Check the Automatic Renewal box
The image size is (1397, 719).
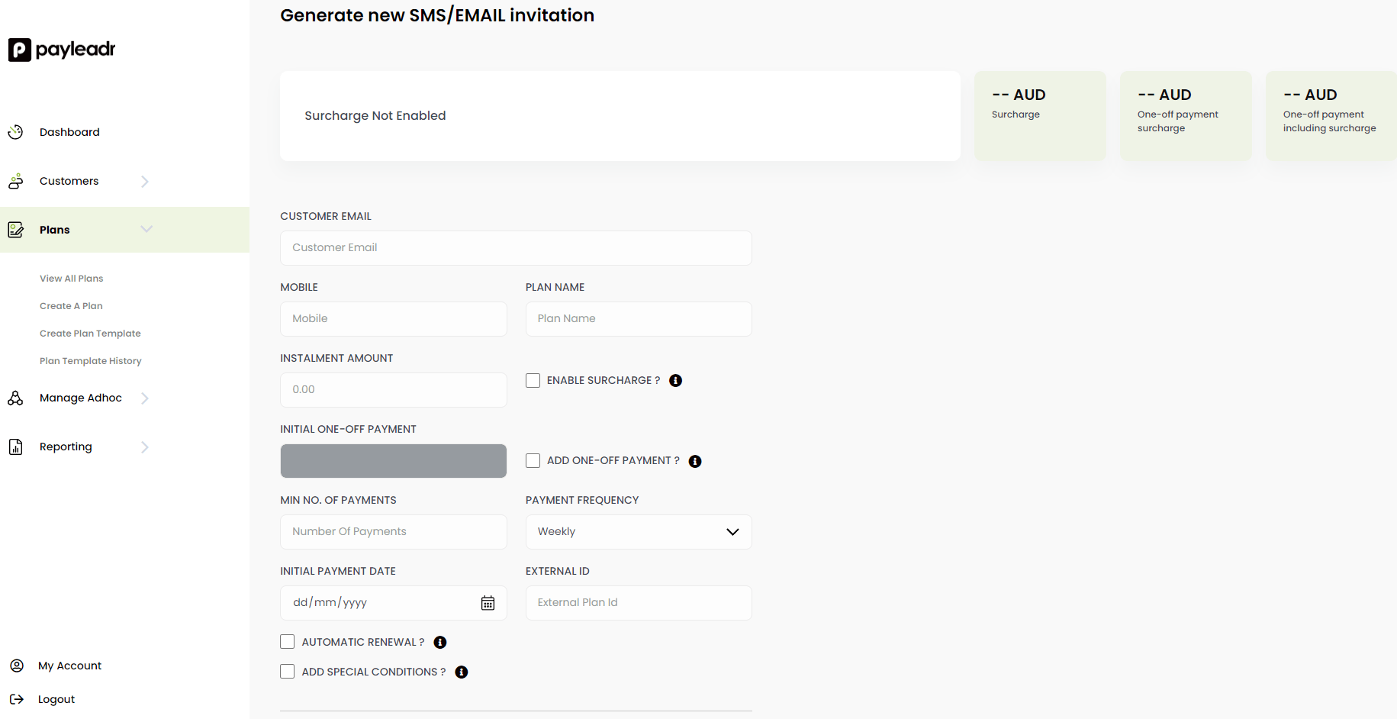pos(288,642)
